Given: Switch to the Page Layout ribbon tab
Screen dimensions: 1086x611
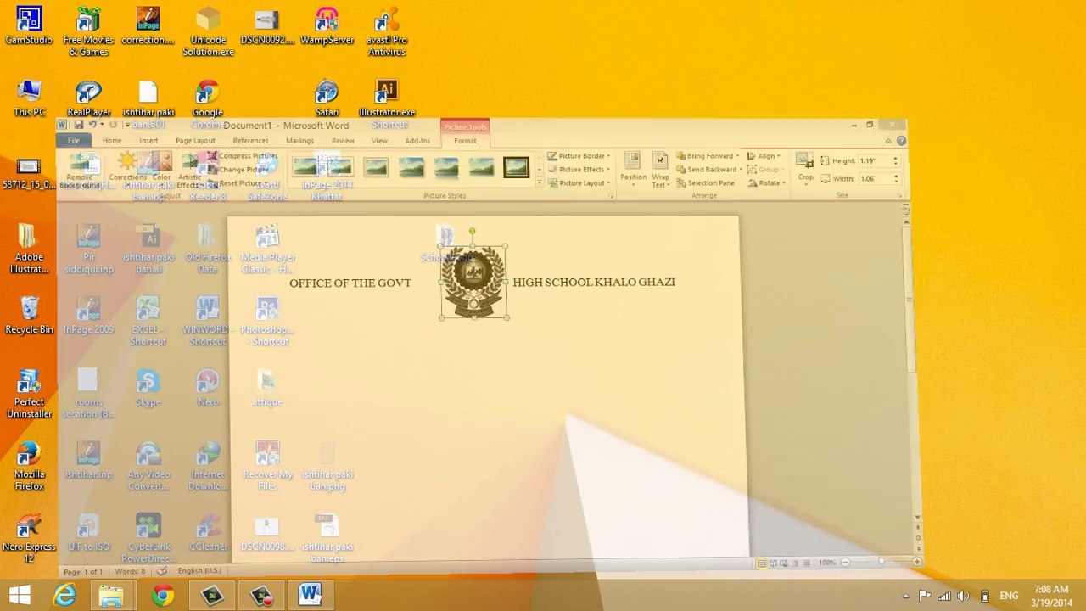Looking at the screenshot, I should (195, 141).
